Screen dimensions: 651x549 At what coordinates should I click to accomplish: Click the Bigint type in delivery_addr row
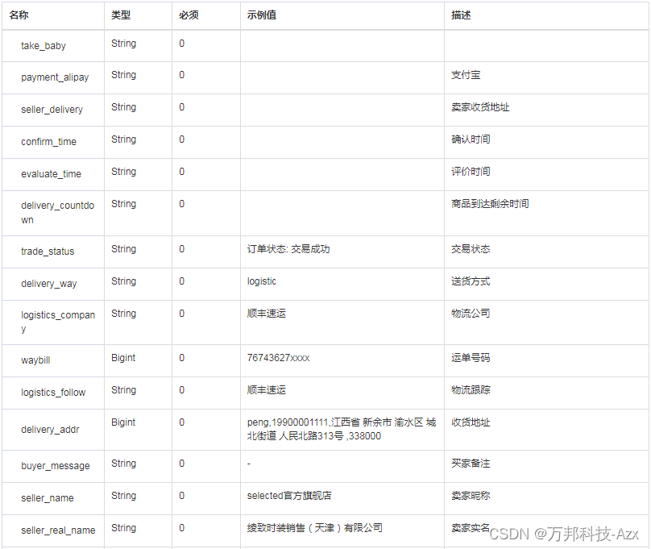click(x=123, y=422)
